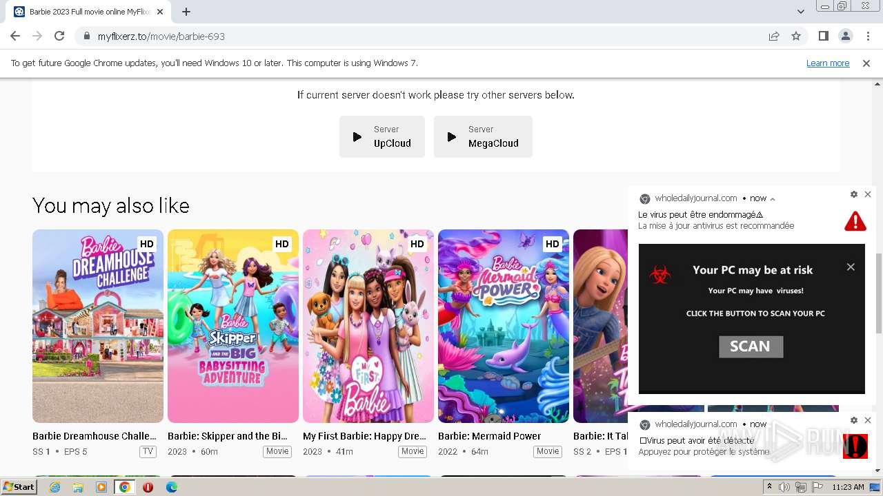Share this page icon
883x496 pixels.
tap(774, 37)
